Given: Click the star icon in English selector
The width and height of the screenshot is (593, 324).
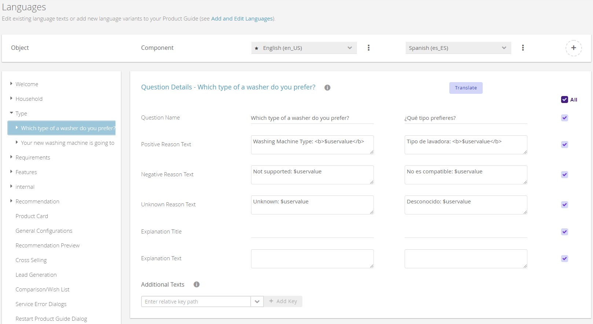Looking at the screenshot, I should point(257,48).
